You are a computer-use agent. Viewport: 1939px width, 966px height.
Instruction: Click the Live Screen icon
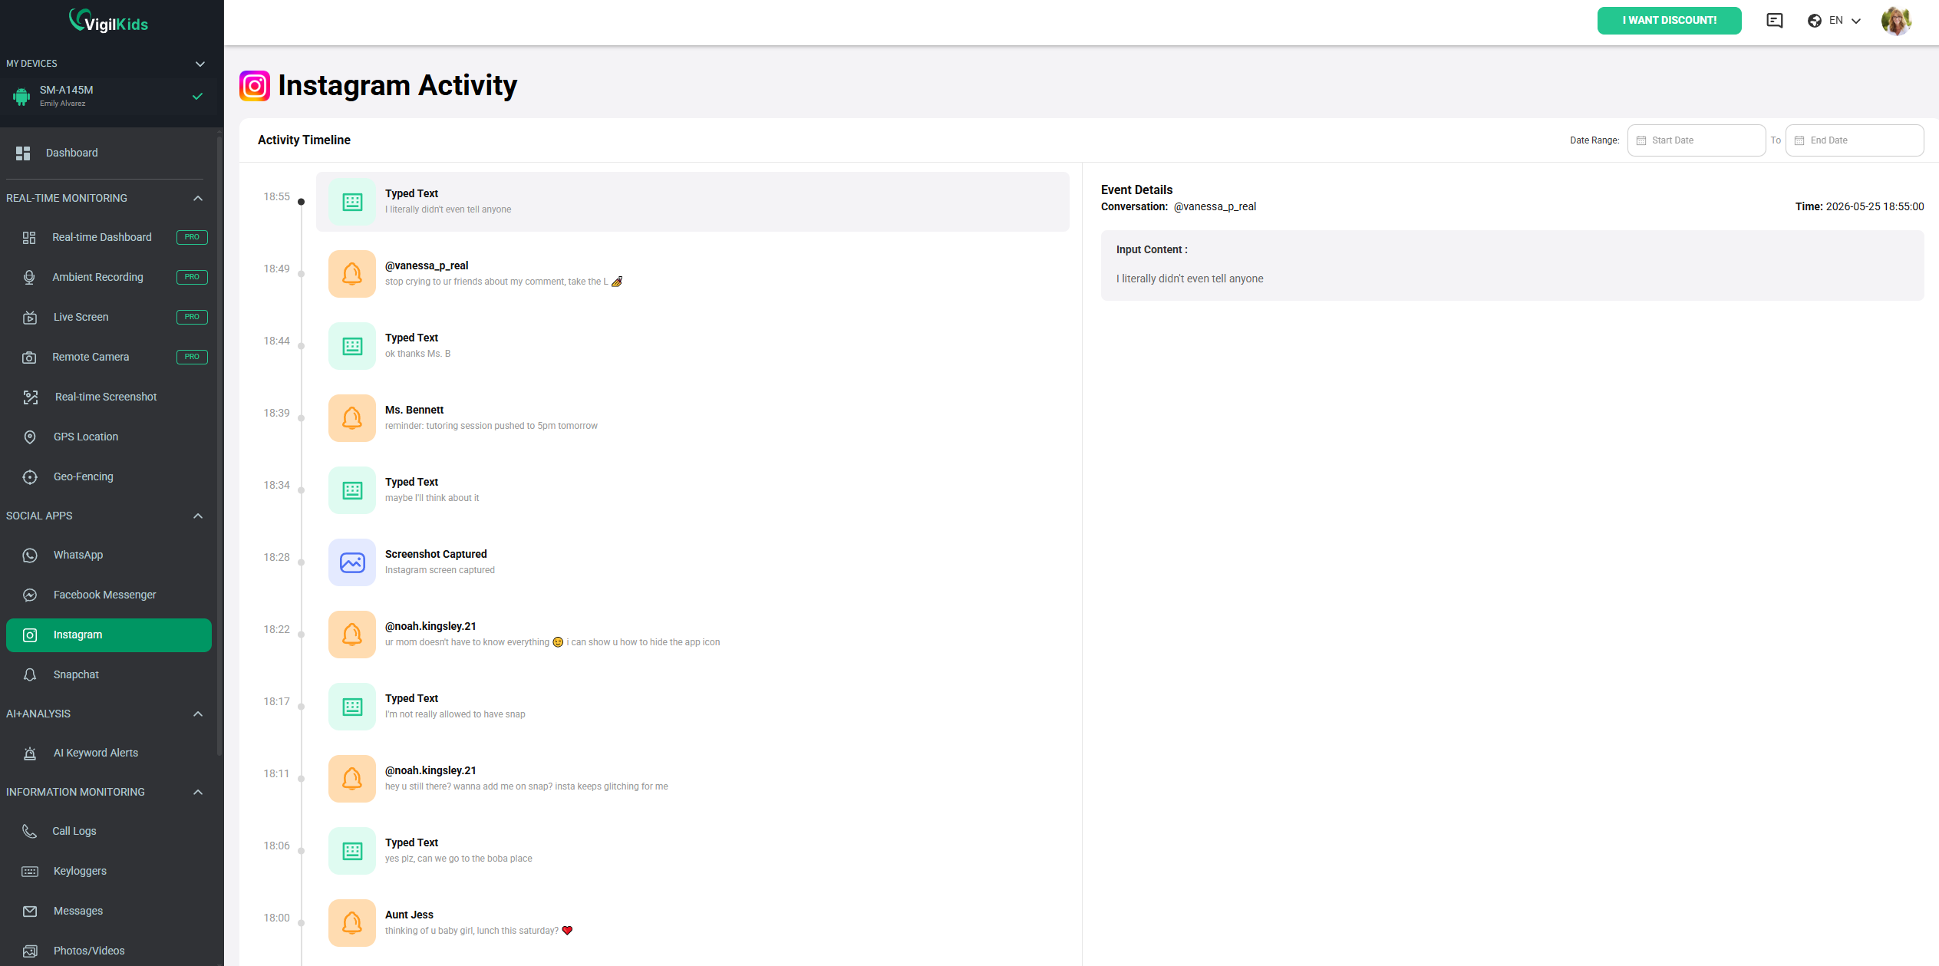[x=30, y=318]
